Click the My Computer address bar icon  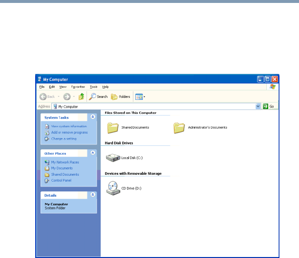pyautogui.click(x=55, y=106)
